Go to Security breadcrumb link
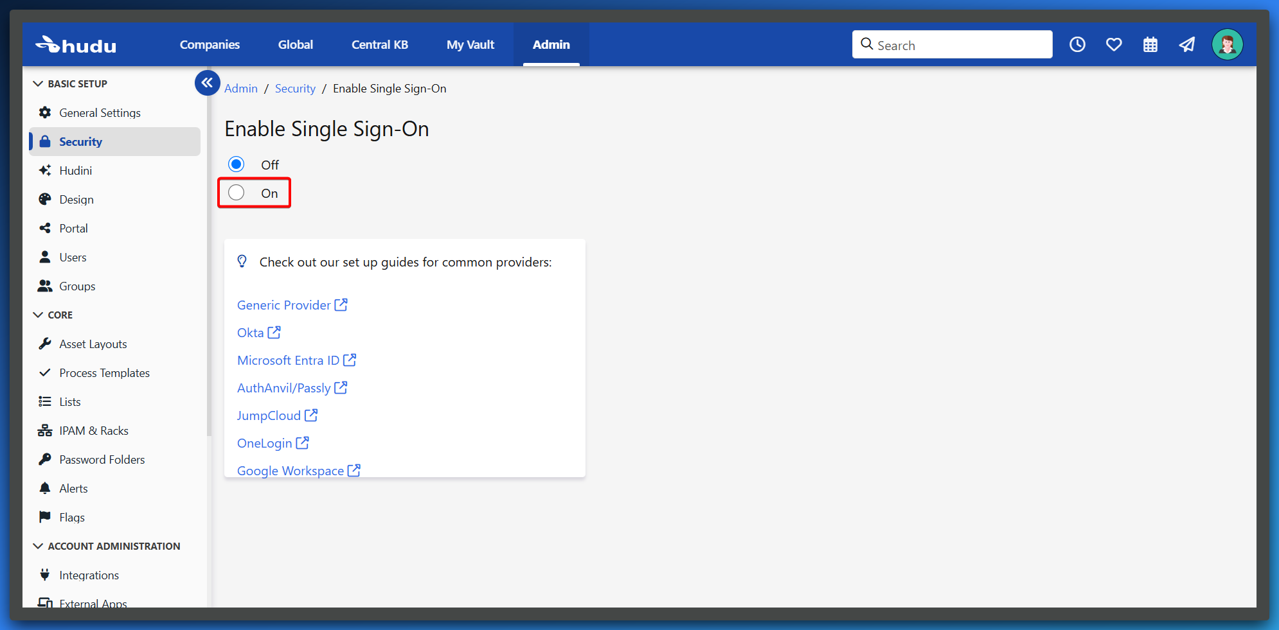 coord(295,89)
